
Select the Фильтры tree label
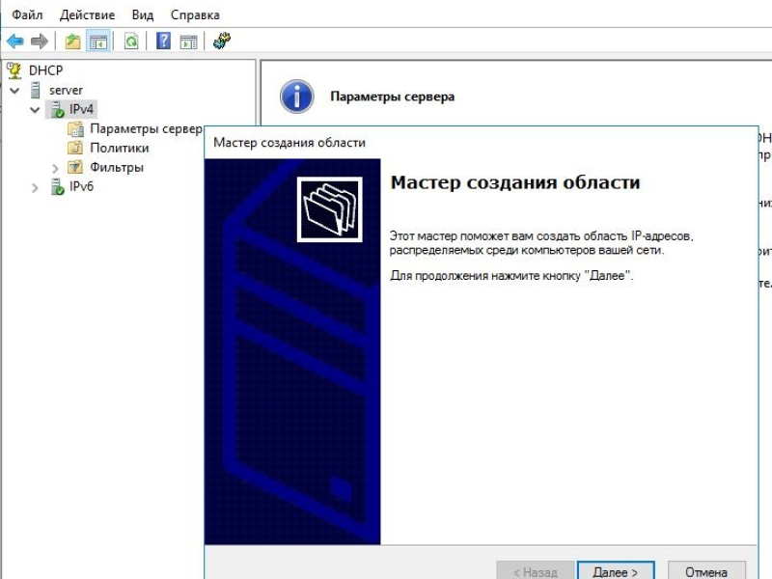[117, 167]
